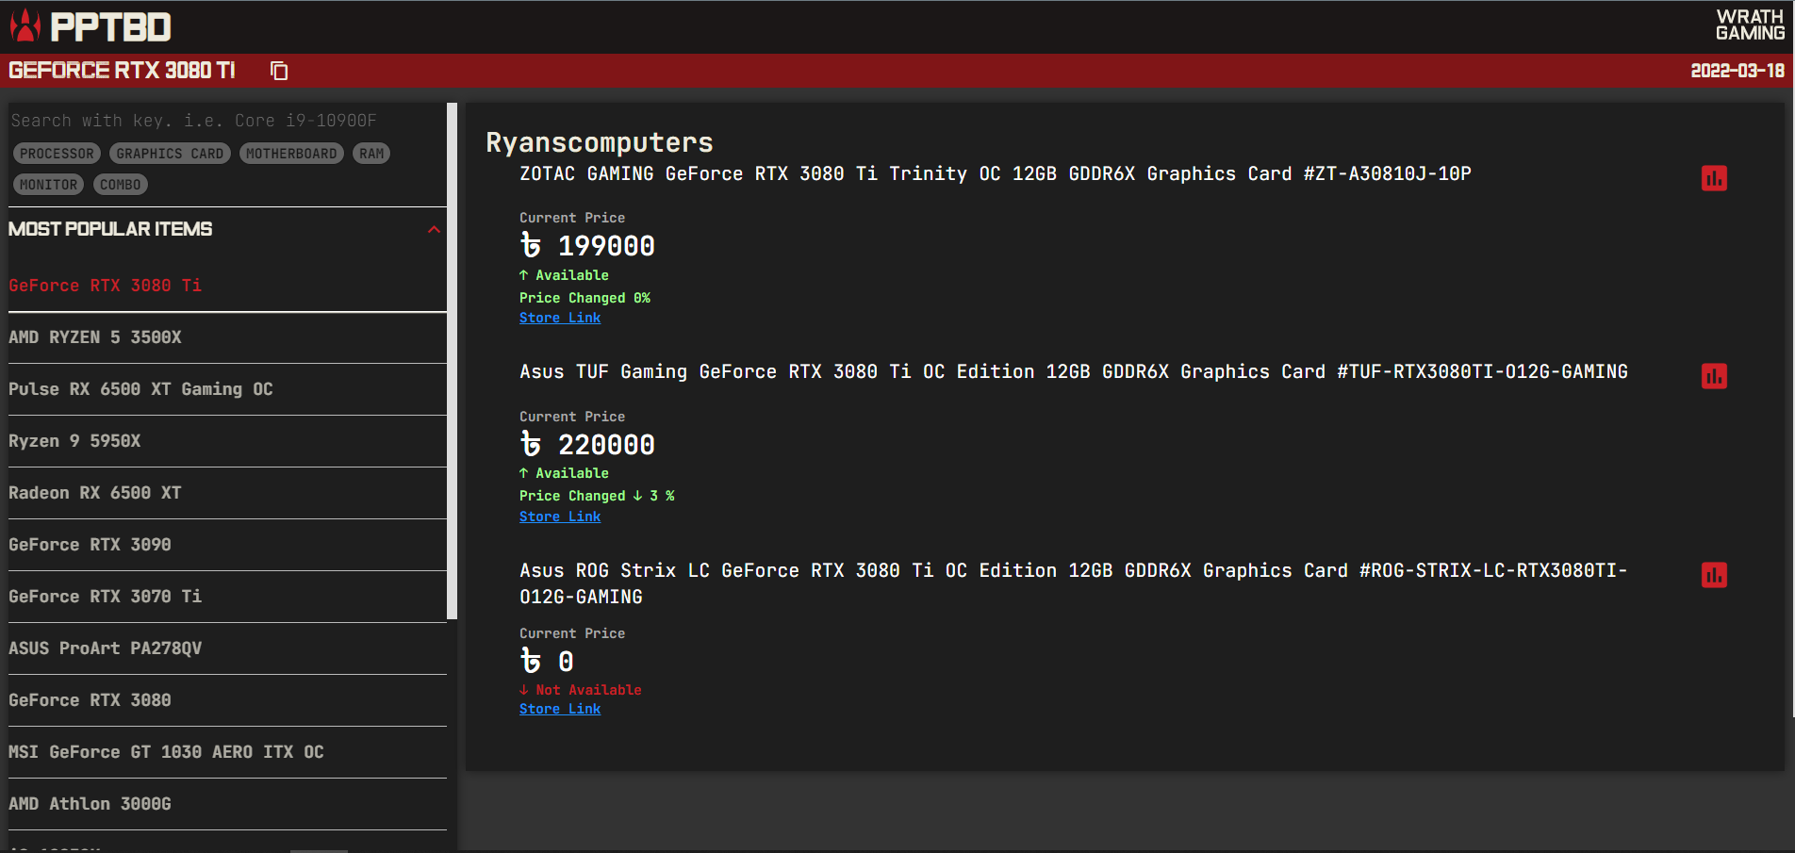Filter by Motherboard category chip
Viewport: 1795px width, 853px height.
pyautogui.click(x=291, y=154)
